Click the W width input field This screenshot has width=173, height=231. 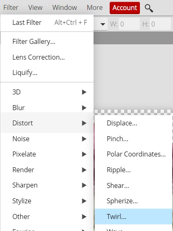(129, 24)
